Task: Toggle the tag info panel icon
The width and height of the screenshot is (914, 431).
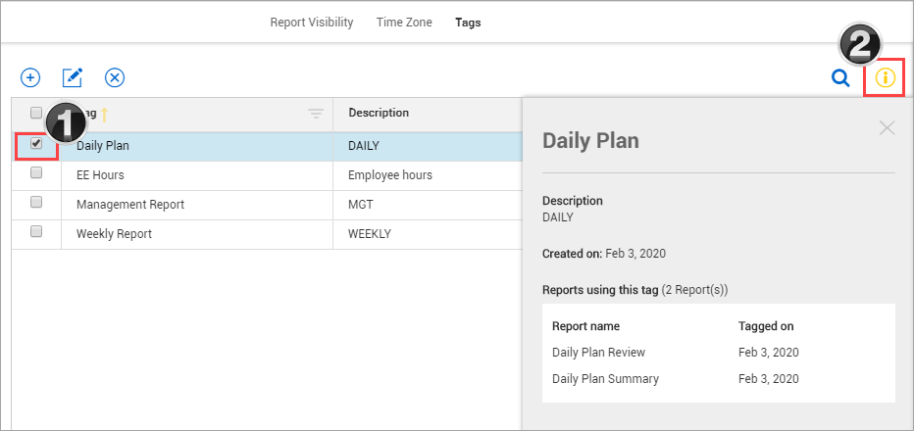Action: click(886, 77)
